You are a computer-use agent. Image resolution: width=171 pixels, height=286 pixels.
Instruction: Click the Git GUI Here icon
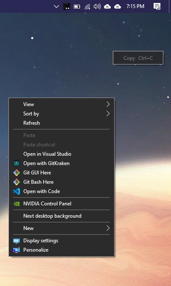[x=17, y=173]
